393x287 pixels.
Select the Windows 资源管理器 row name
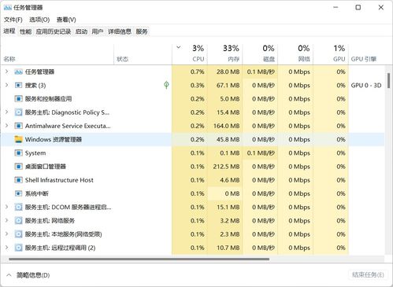[x=54, y=139]
